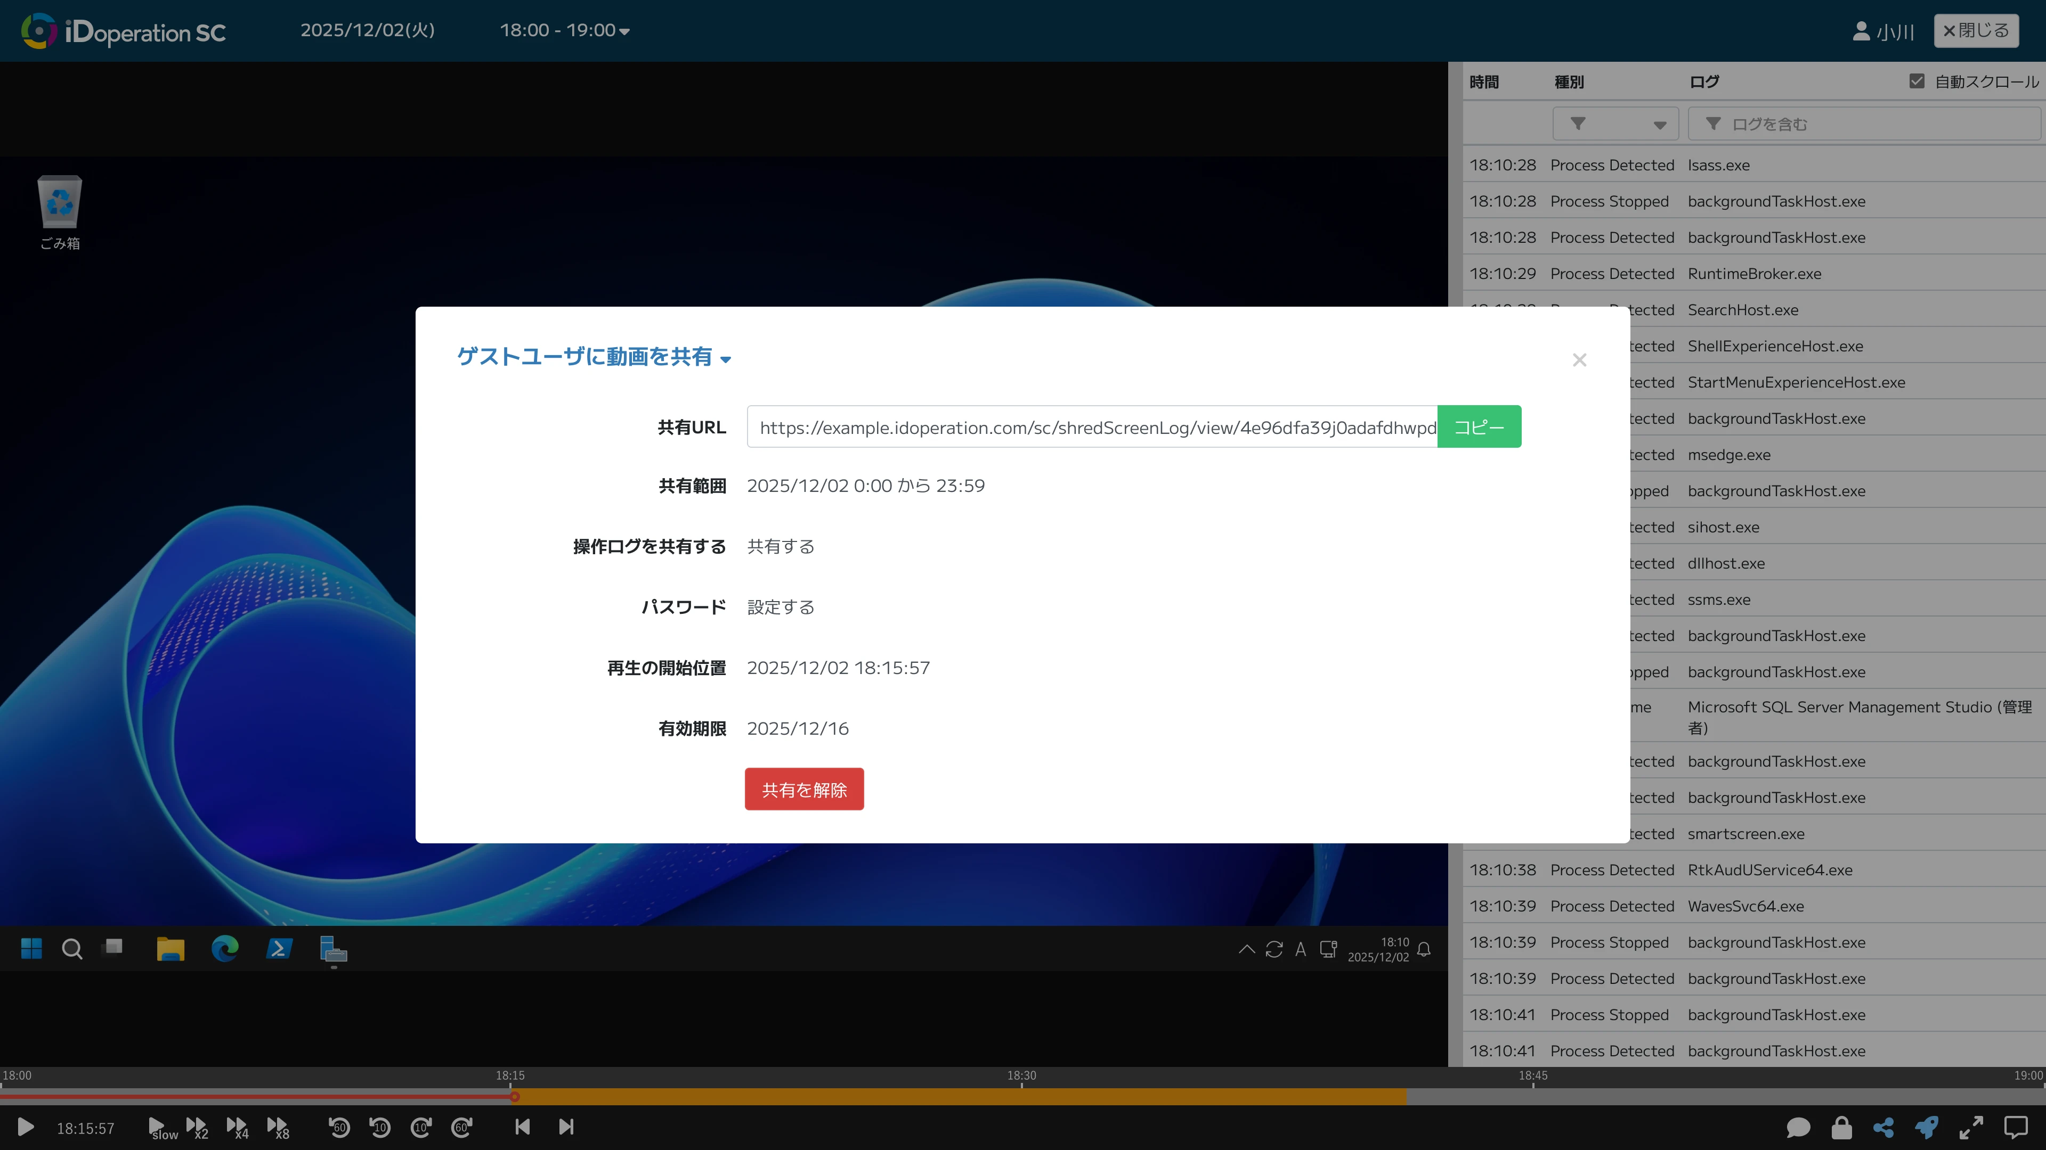Jump to the next segment icon

tap(565, 1127)
